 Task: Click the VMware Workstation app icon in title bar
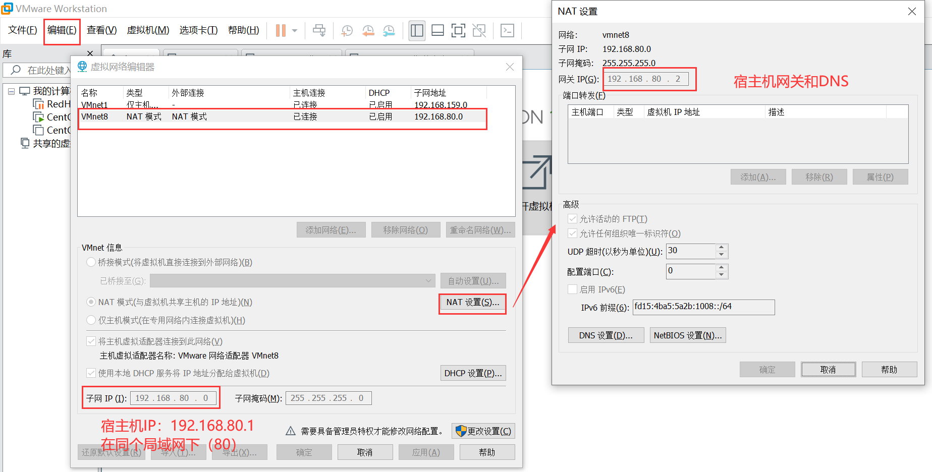pyautogui.click(x=7, y=9)
